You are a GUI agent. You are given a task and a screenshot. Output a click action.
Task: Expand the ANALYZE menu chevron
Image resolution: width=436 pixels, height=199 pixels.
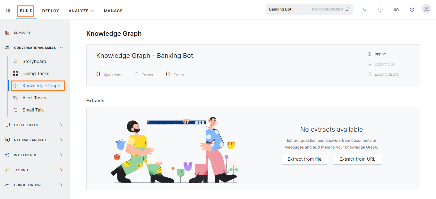(x=93, y=11)
